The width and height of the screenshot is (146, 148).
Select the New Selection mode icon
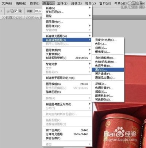pos(8,11)
